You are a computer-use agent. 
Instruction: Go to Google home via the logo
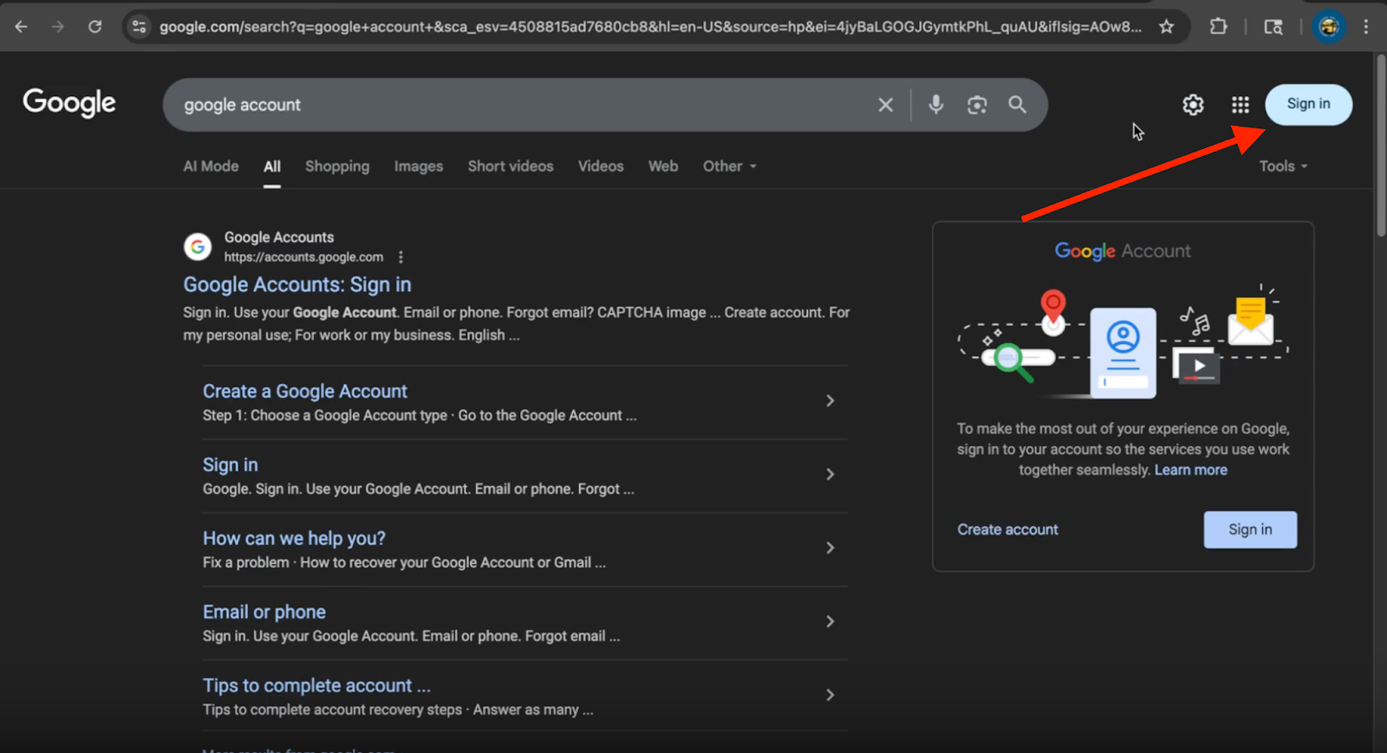[x=69, y=102]
